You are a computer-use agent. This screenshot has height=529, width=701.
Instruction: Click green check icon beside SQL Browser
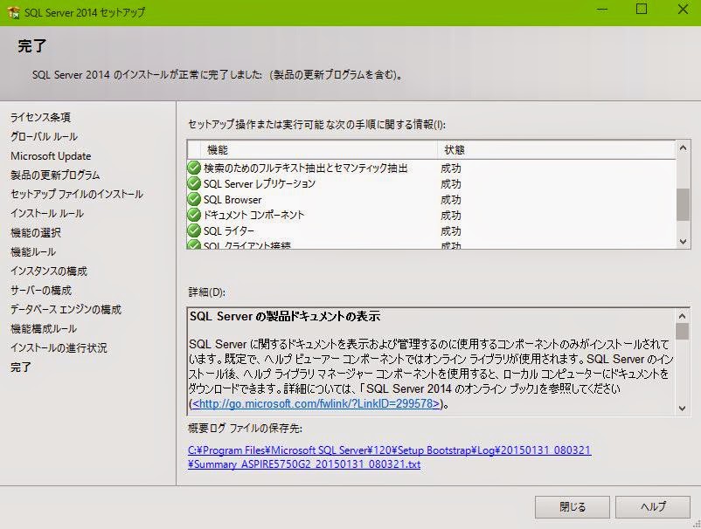(194, 199)
